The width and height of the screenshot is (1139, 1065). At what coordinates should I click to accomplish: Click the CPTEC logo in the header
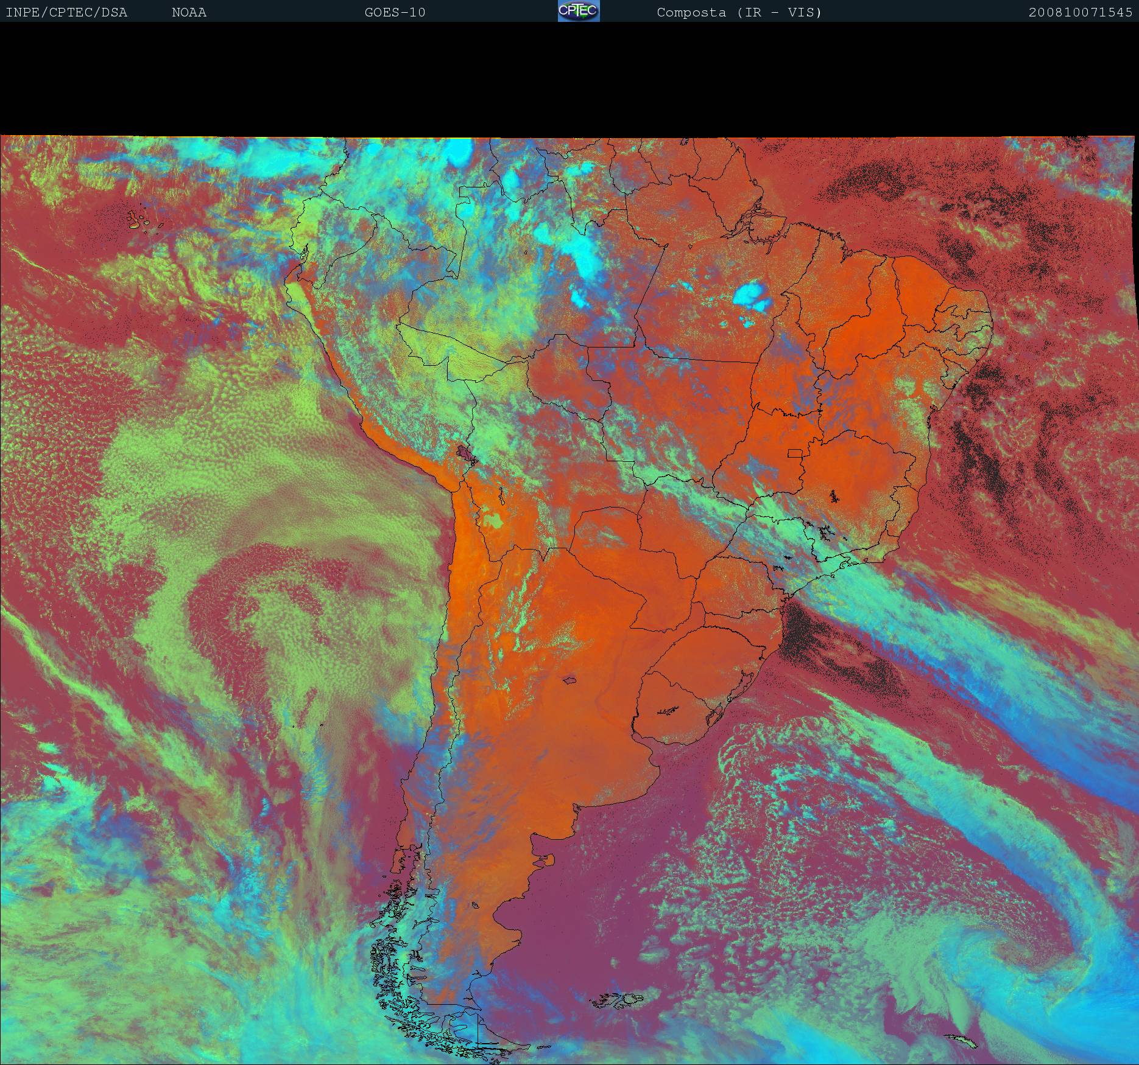pos(578,11)
